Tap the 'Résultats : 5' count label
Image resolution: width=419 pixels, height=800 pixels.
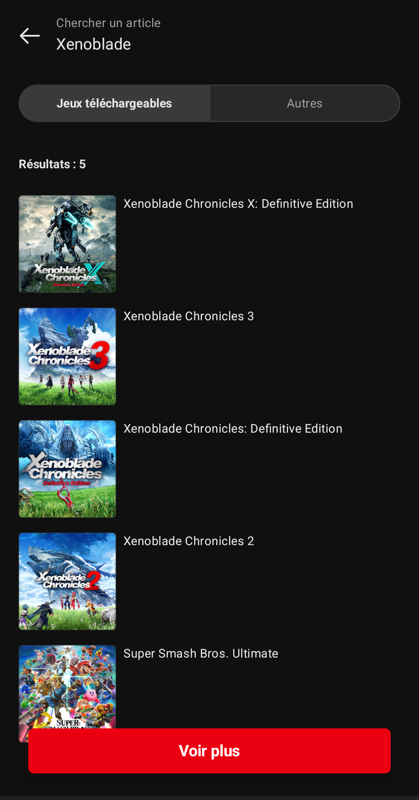pos(52,164)
